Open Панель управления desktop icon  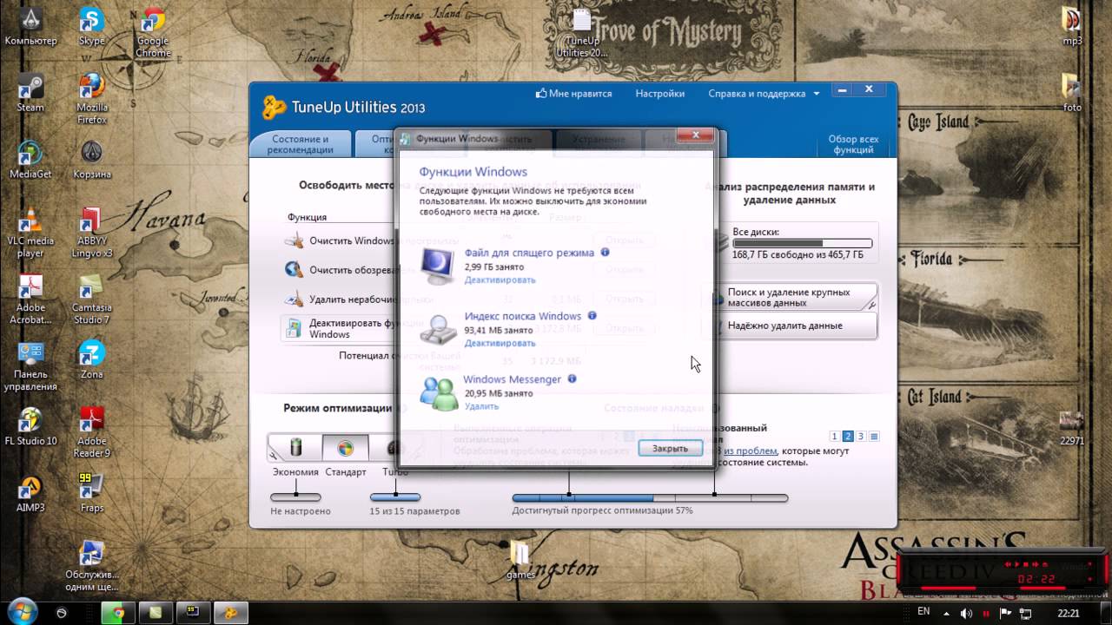click(30, 366)
